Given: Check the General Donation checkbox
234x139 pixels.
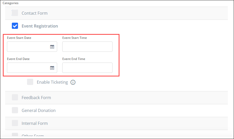Looking at the screenshot, I should pos(15,110).
